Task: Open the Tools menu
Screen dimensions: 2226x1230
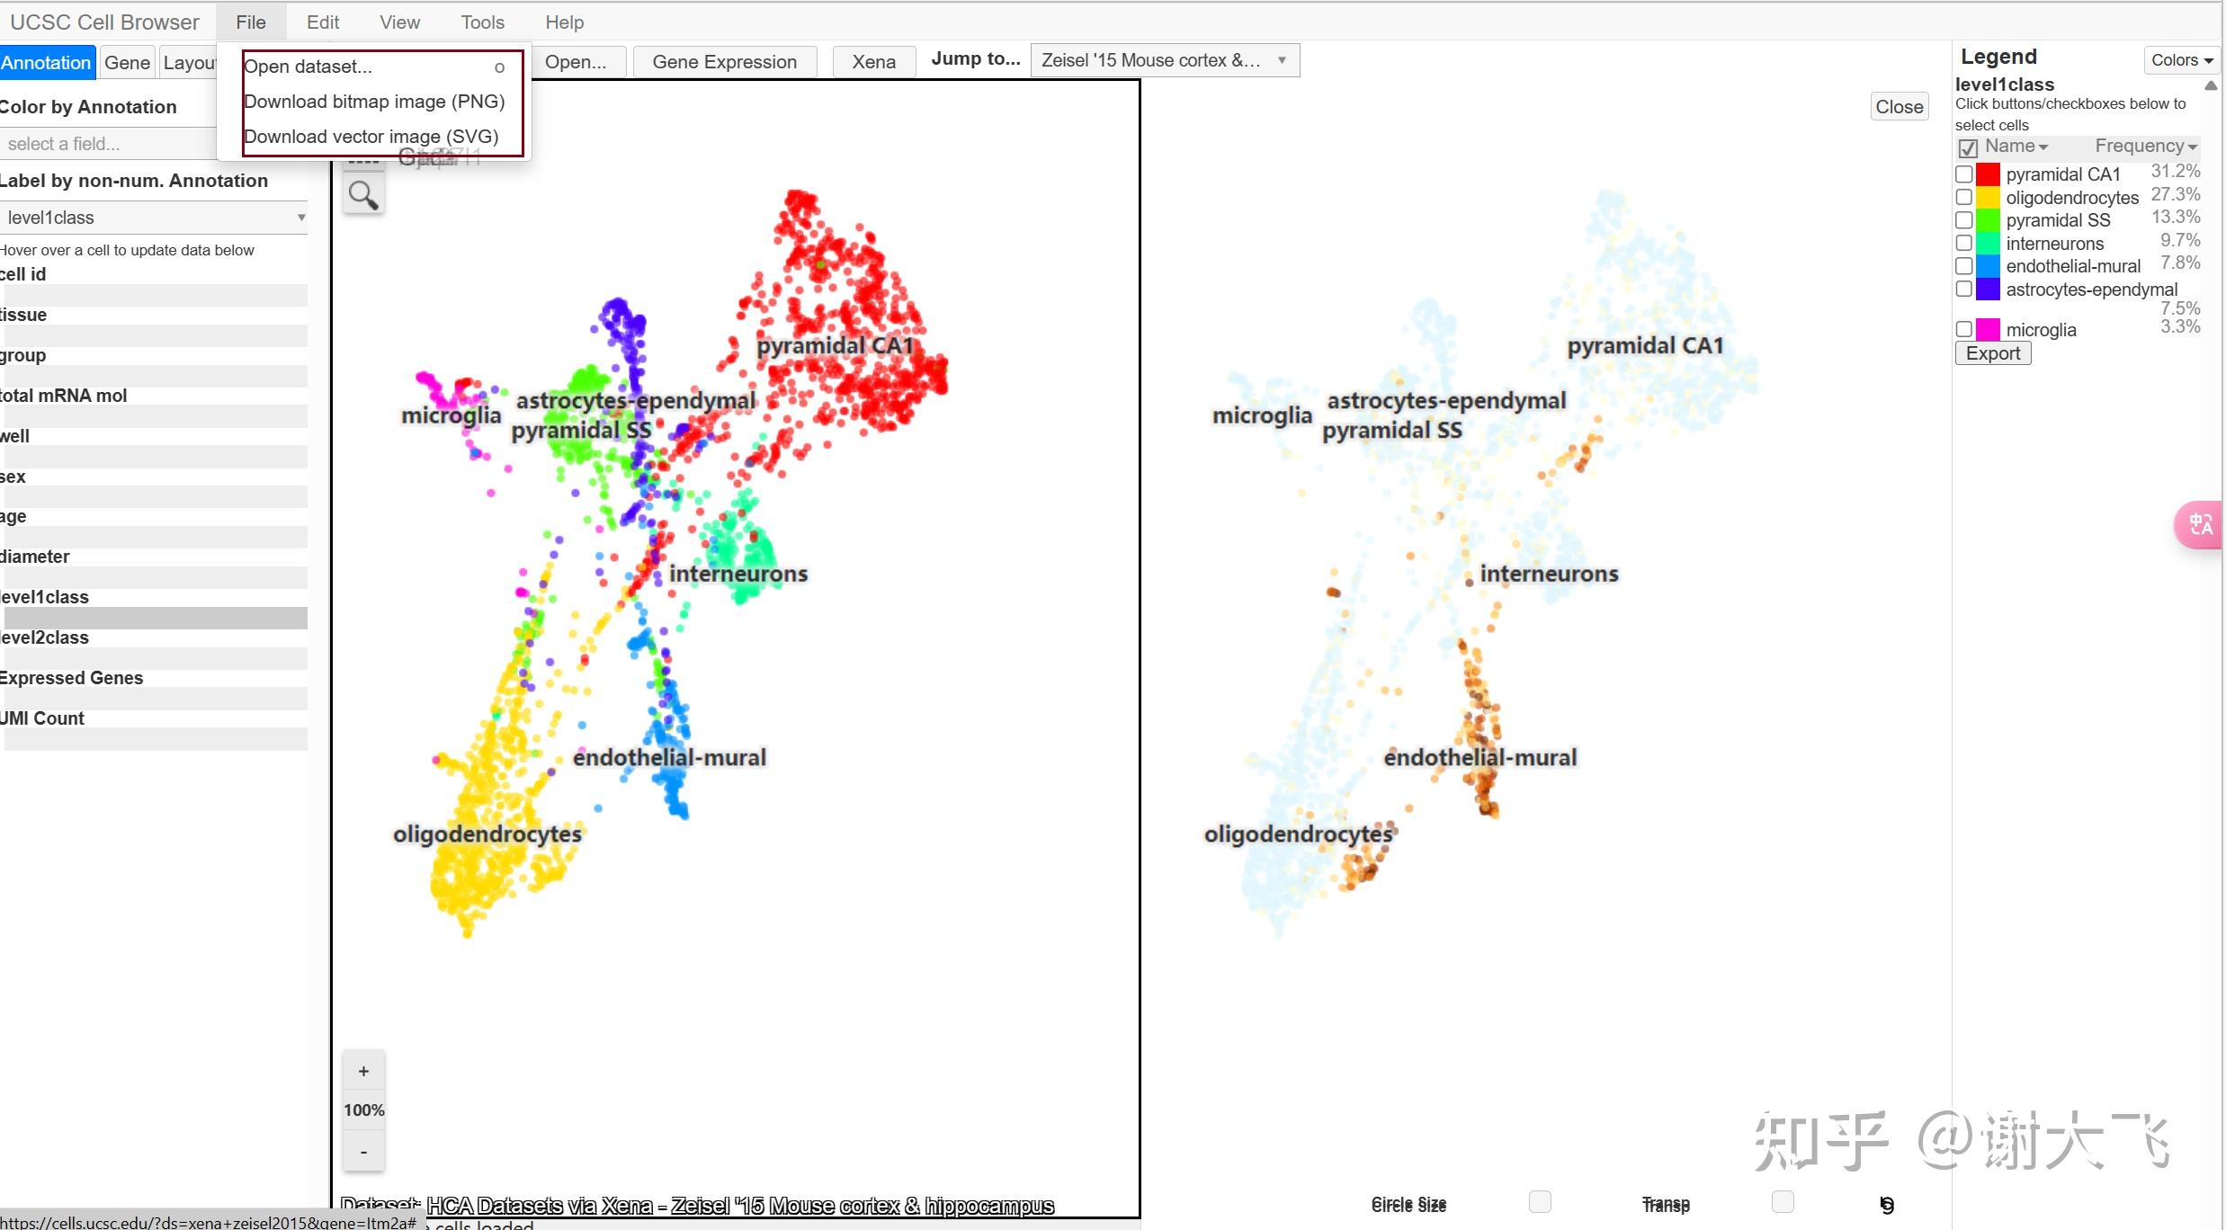Action: coord(482,22)
